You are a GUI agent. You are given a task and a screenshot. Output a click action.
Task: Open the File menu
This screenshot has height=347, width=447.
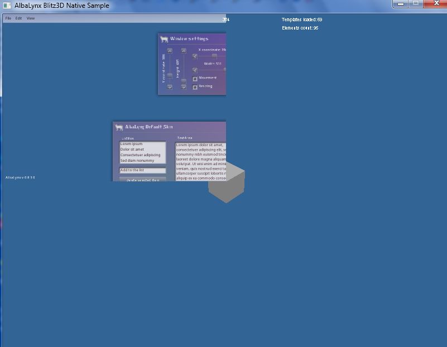coord(8,18)
